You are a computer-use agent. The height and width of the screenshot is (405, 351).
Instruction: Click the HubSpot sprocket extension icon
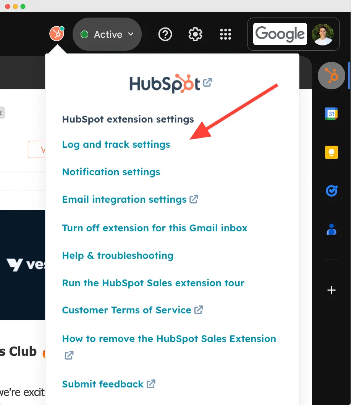57,34
